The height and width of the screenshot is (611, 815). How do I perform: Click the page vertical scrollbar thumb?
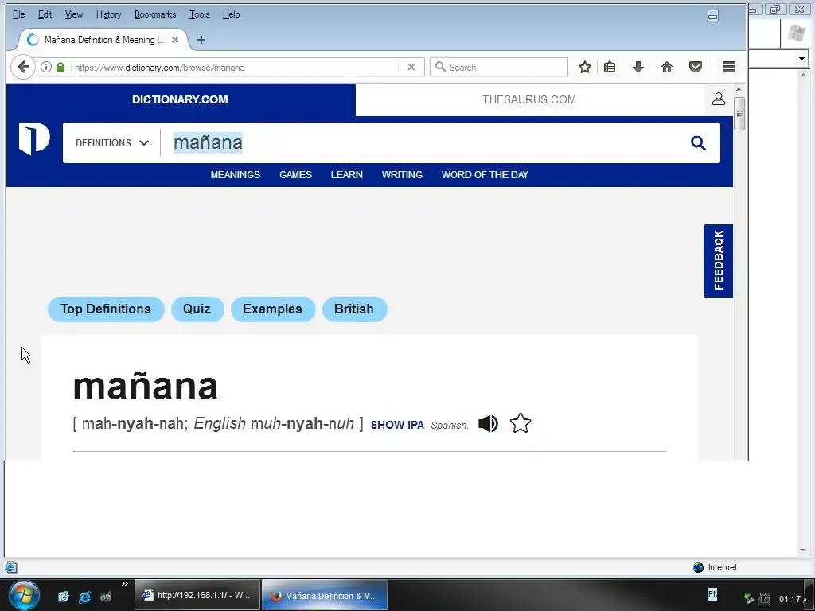[x=739, y=113]
